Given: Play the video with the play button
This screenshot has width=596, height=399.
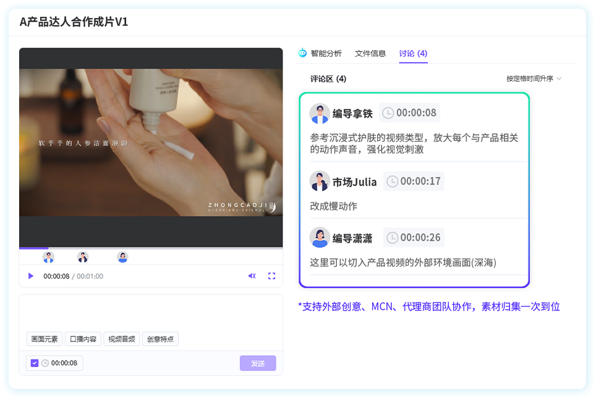Looking at the screenshot, I should [x=31, y=276].
